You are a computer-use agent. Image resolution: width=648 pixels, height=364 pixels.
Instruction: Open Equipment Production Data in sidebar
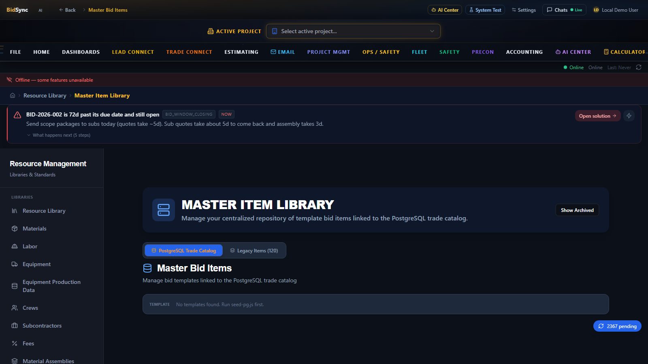coord(52,286)
